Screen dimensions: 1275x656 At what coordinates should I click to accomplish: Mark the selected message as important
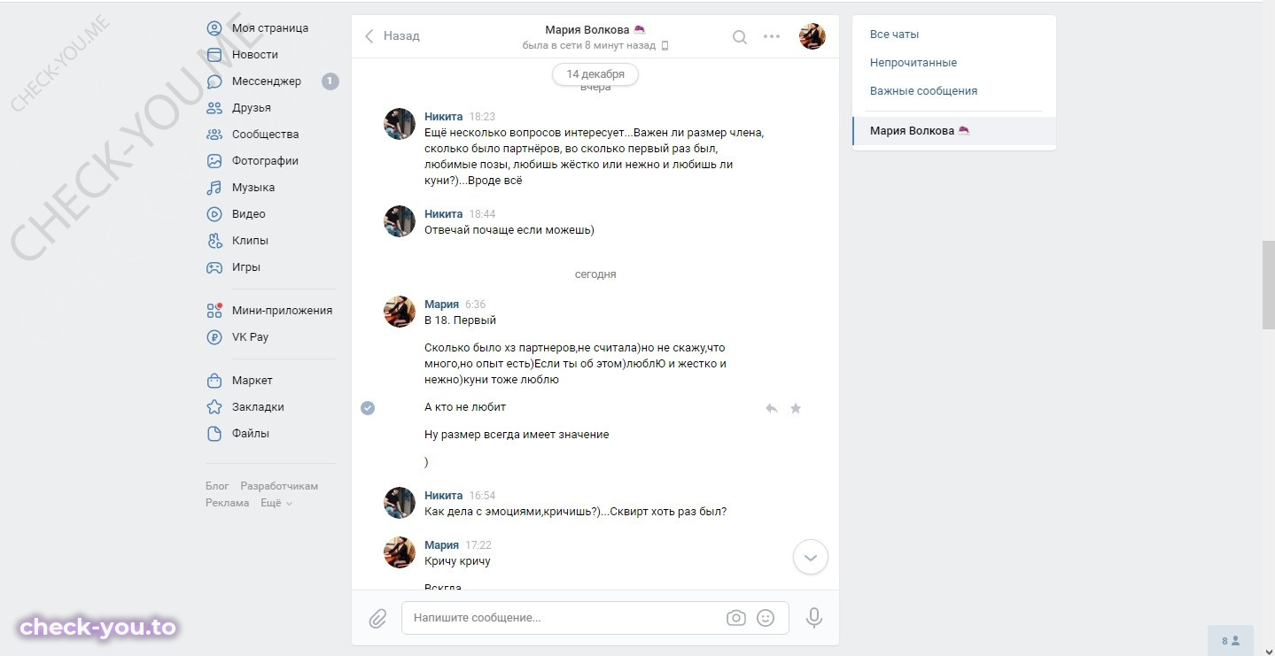[796, 408]
